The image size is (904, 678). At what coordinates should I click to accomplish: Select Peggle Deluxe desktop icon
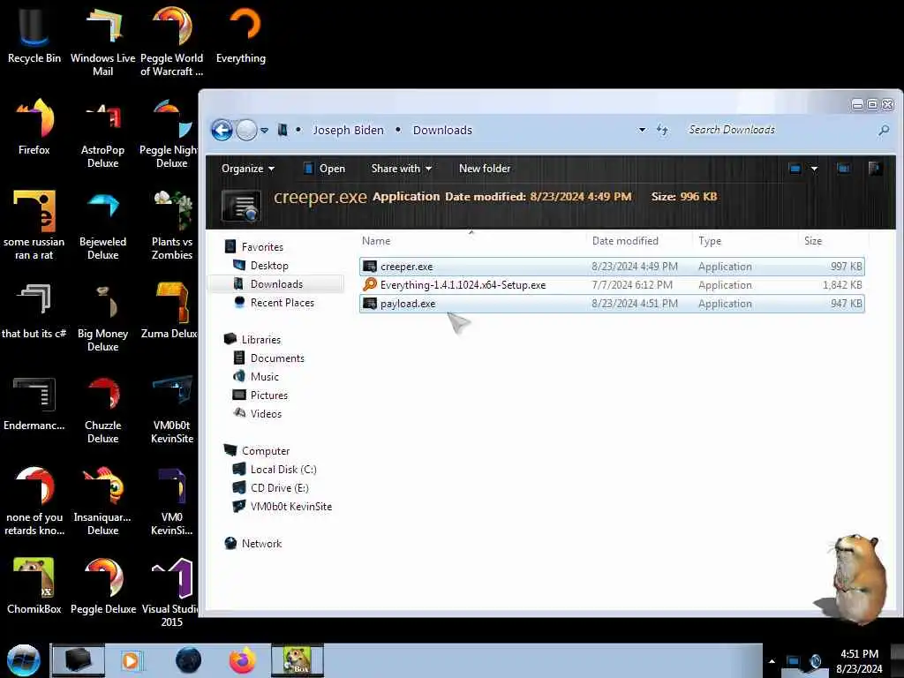tap(102, 586)
